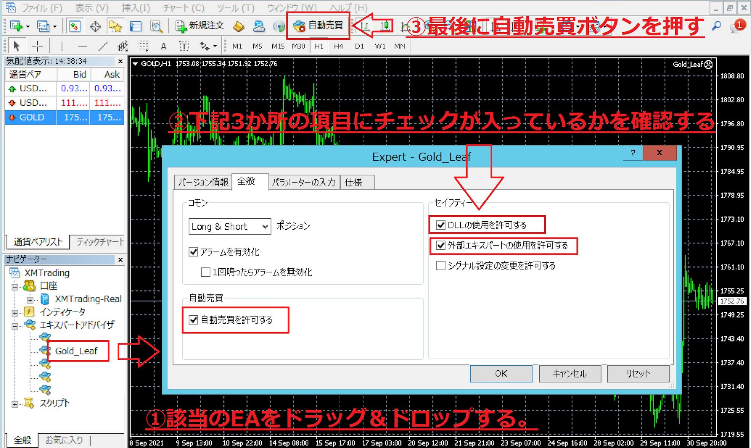752x448 pixels.
Task: Toggle DLLの使用を許可する checkbox
Action: coord(441,225)
